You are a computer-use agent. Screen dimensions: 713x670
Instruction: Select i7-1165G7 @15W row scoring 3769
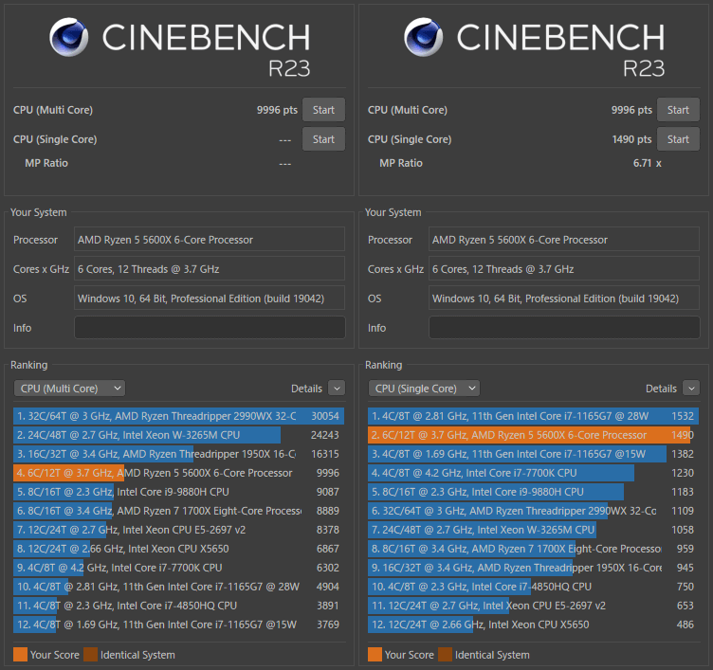(178, 625)
